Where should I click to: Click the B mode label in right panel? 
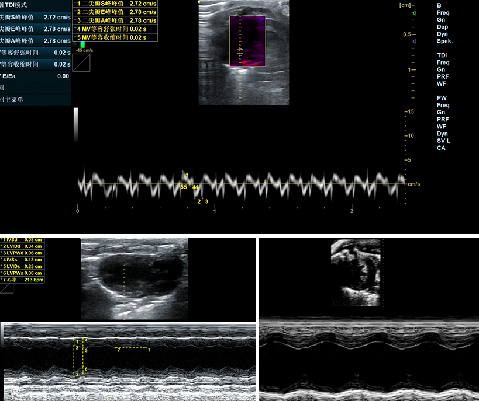coord(439,5)
